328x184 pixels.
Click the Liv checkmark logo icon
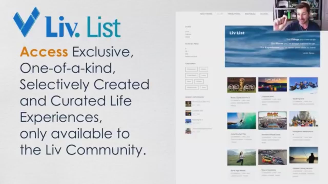point(26,22)
